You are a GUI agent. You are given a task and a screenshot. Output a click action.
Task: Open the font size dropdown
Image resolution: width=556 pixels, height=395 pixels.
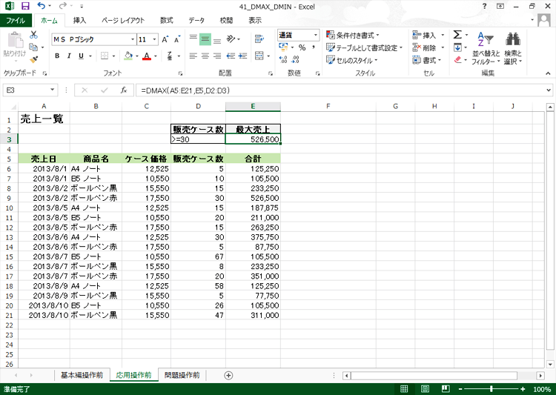[155, 39]
